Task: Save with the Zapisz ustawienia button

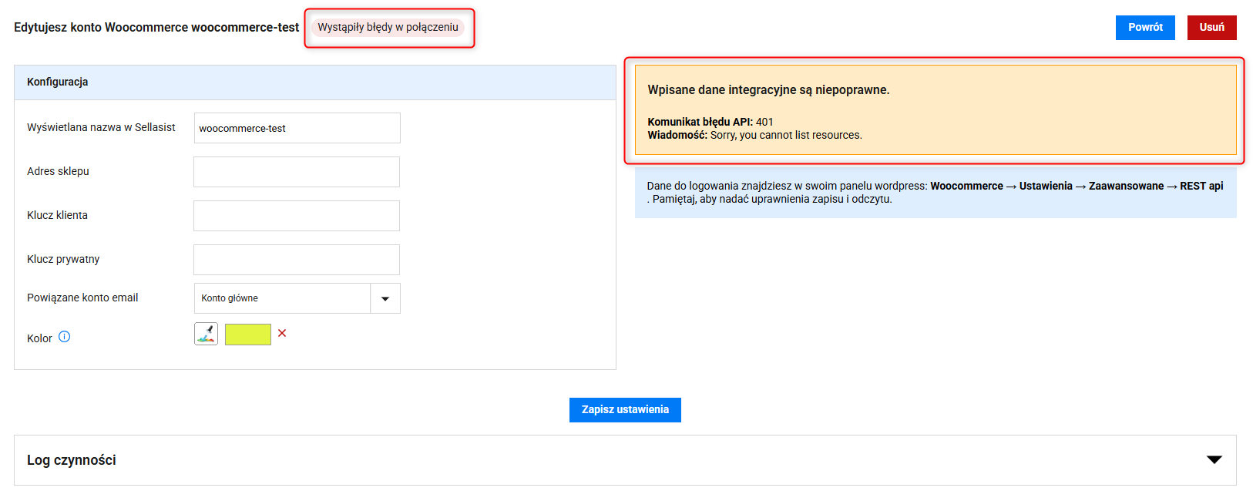Action: coord(625,410)
